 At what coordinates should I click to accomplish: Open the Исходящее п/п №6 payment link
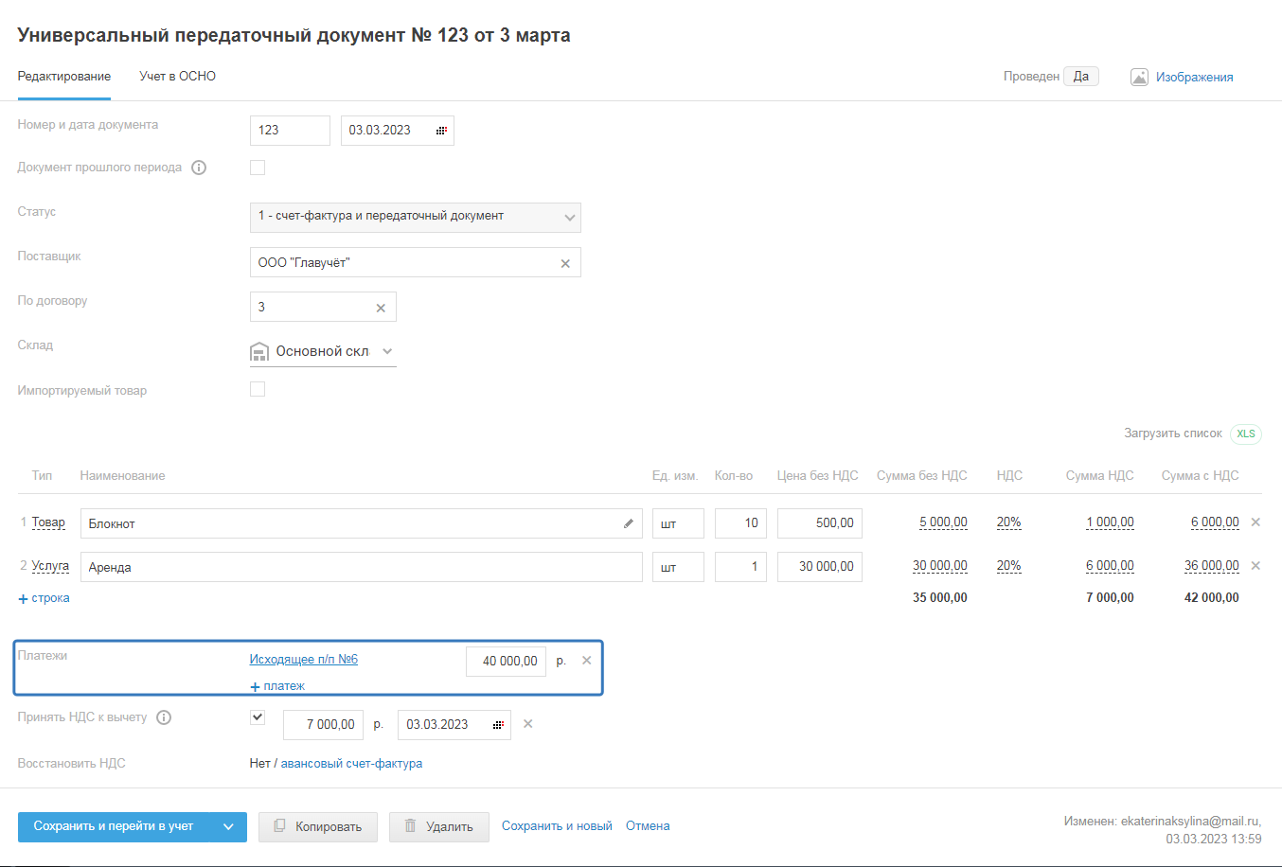click(x=304, y=660)
